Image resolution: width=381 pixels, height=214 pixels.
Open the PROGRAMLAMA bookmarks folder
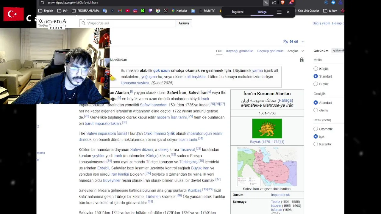click(x=85, y=11)
